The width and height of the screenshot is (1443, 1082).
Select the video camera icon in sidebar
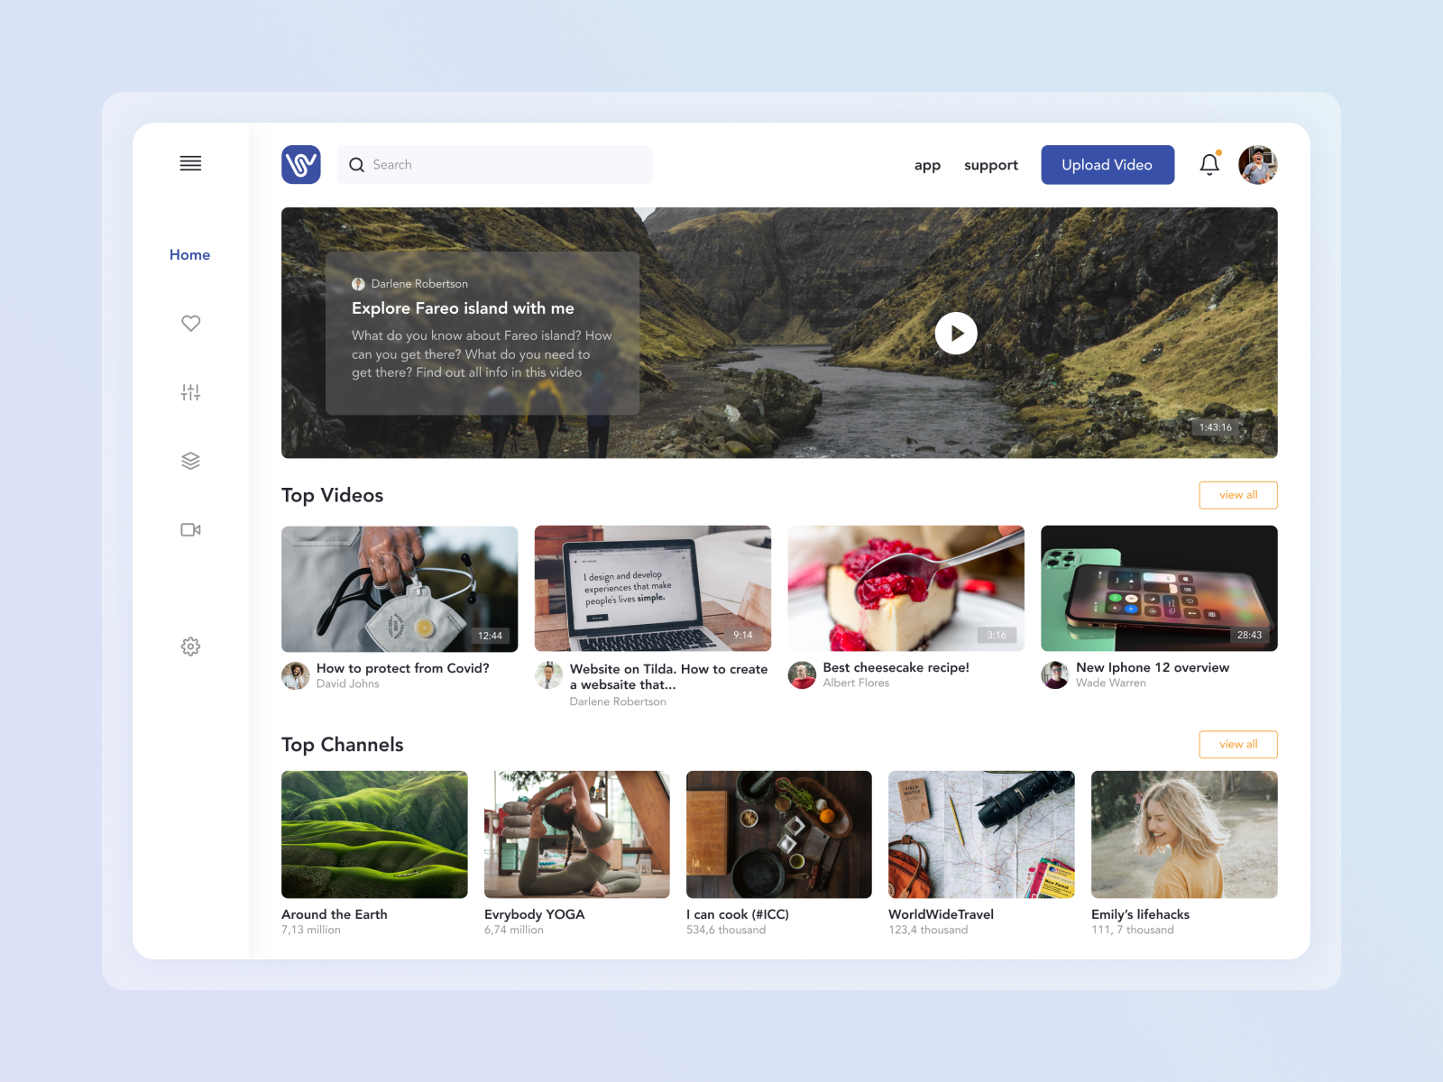tap(190, 529)
